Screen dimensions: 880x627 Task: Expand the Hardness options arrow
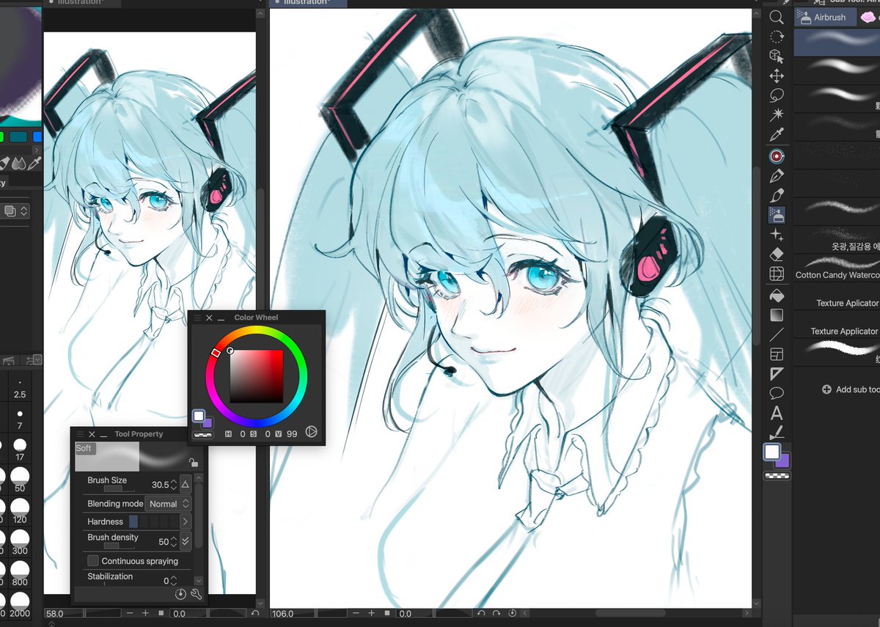tap(186, 521)
